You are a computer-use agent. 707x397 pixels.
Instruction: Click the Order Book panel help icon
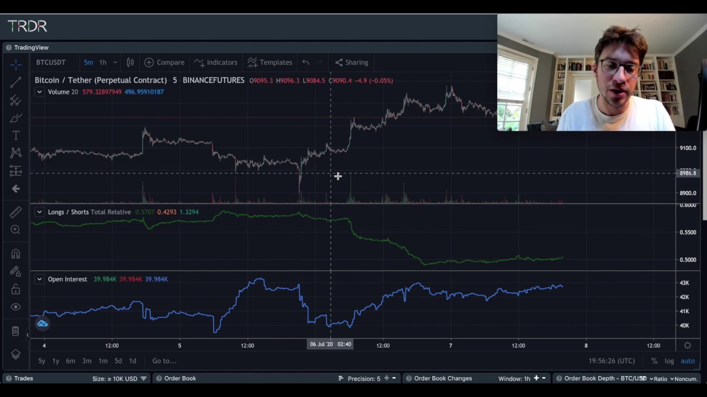click(159, 379)
